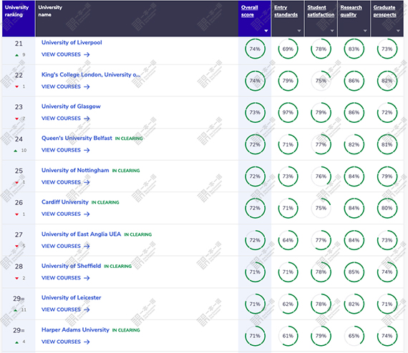Open University of Sheffield page
408x353 pixels.
[x=71, y=266]
